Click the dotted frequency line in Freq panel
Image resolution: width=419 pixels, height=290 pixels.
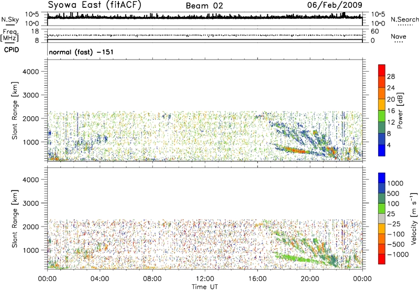205,35
